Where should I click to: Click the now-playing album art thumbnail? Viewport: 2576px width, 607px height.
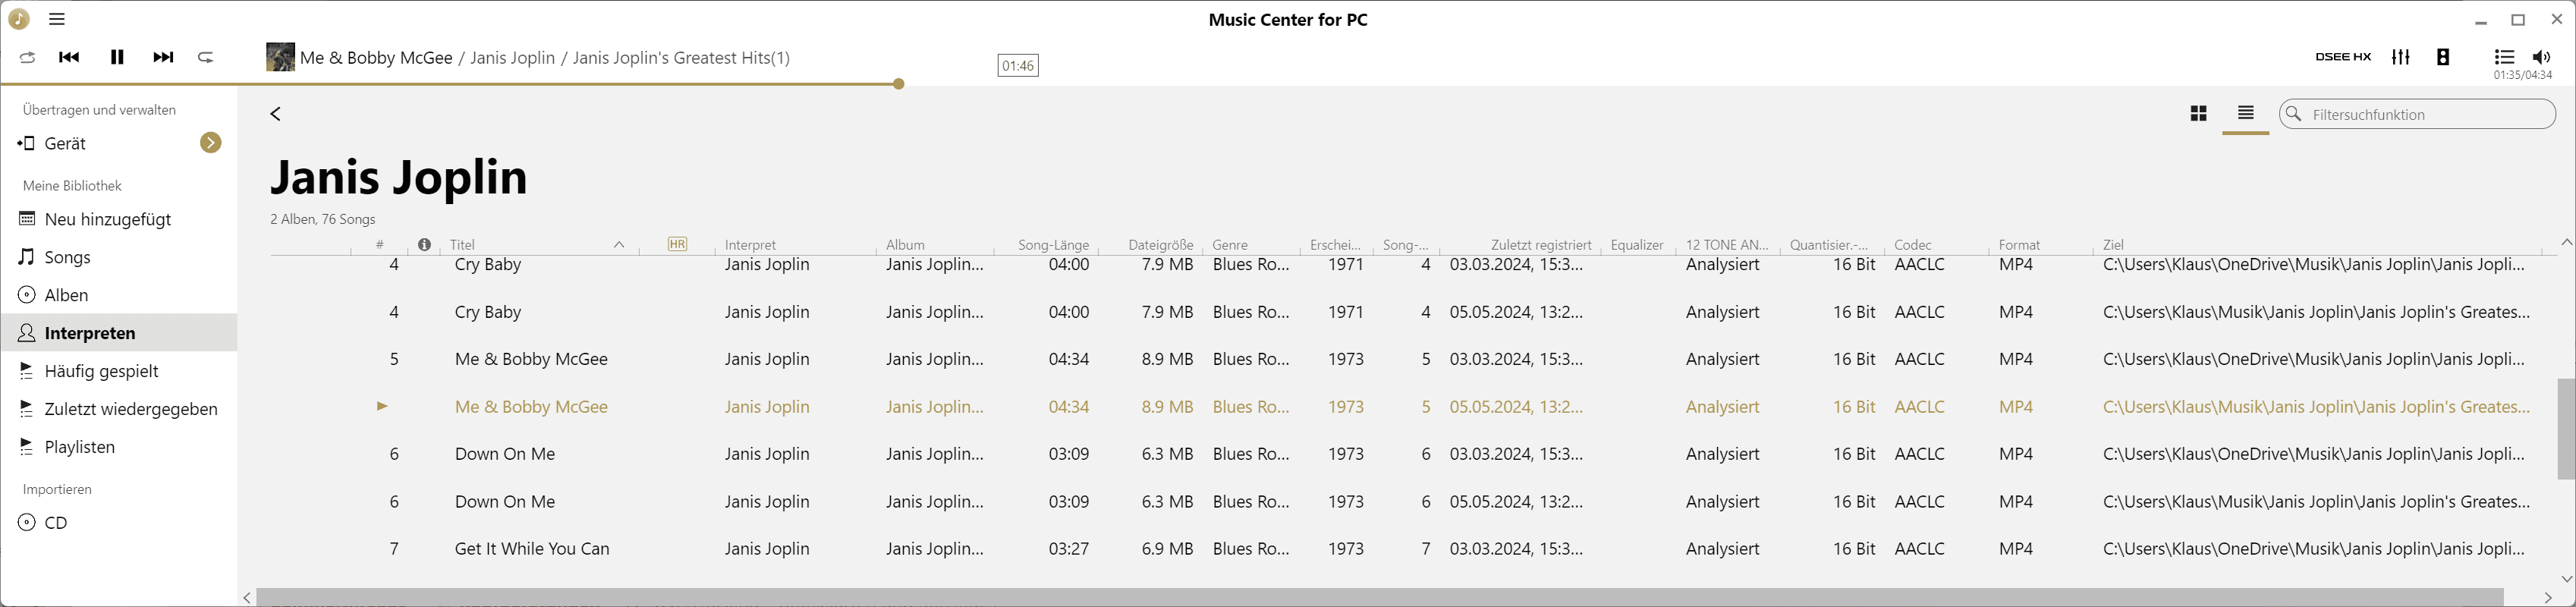coord(280,57)
